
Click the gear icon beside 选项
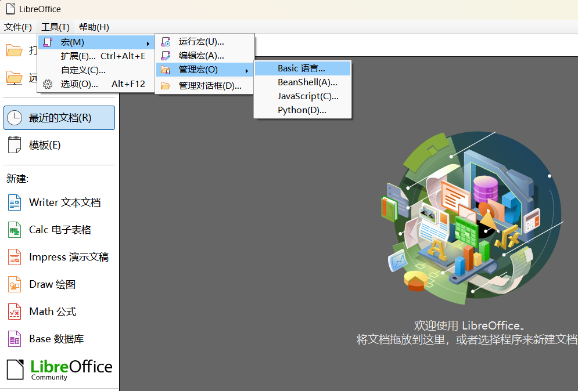(x=48, y=84)
